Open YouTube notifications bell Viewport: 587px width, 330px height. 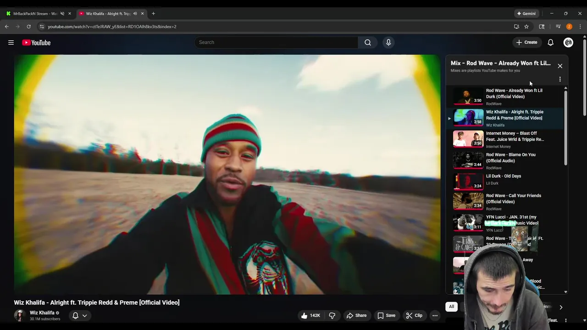[x=550, y=42]
